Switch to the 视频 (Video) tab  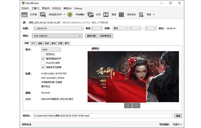pos(47,43)
